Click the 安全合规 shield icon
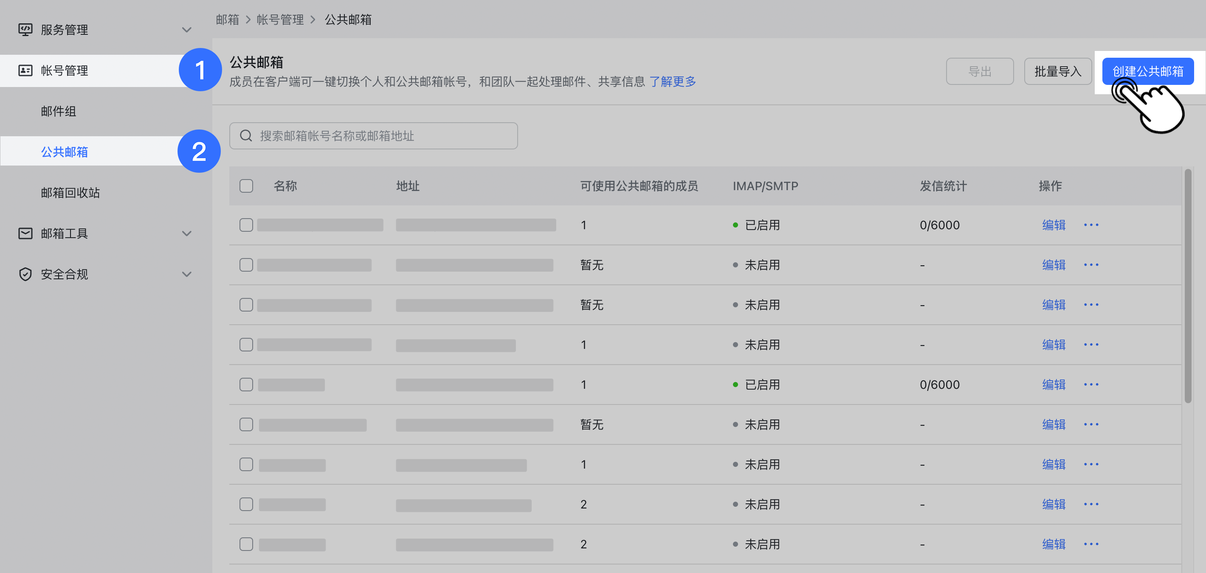The width and height of the screenshot is (1206, 573). click(25, 274)
